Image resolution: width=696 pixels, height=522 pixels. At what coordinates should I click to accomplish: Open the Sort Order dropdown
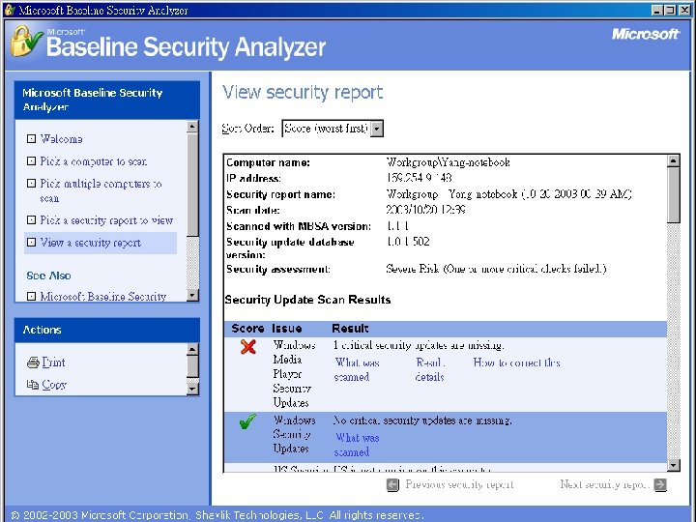(333, 129)
